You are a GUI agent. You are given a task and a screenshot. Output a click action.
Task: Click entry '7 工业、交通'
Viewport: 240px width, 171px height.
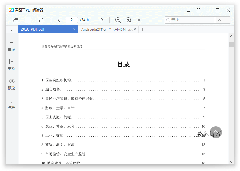pos(123,136)
